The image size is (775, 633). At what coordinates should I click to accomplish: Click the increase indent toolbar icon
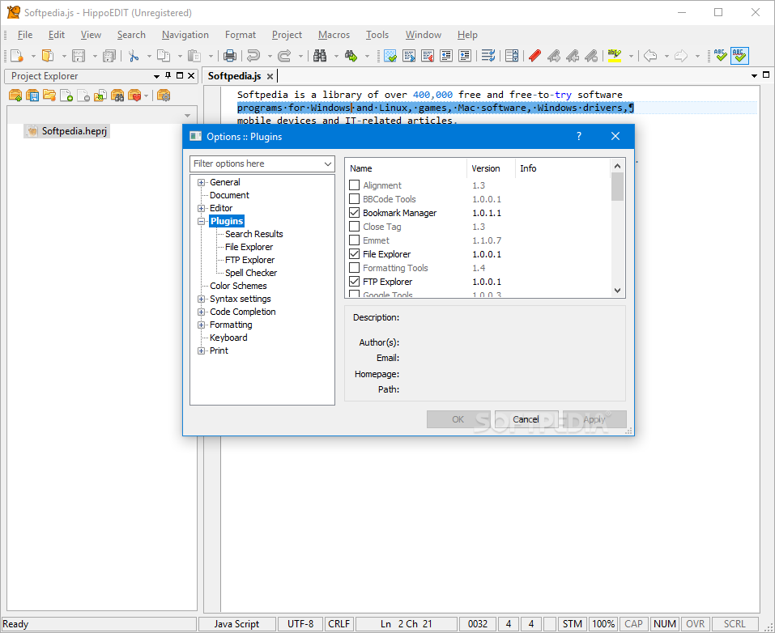click(x=465, y=55)
